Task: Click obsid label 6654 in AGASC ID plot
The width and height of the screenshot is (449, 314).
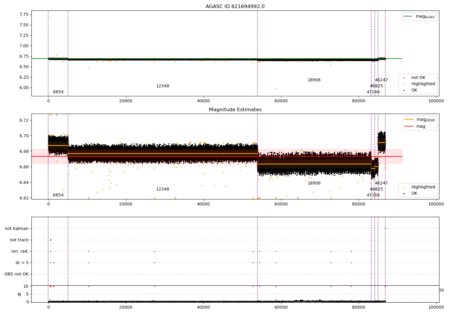Action: tap(58, 92)
